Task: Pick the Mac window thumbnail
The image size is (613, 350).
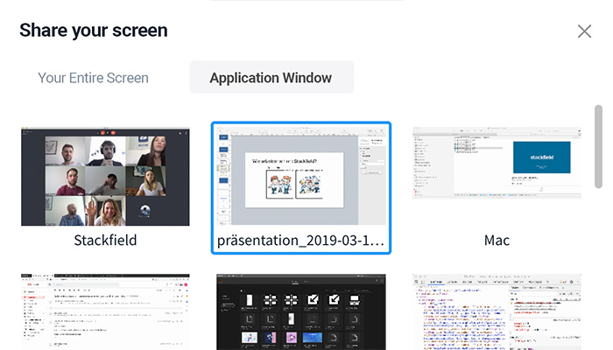Action: [497, 163]
